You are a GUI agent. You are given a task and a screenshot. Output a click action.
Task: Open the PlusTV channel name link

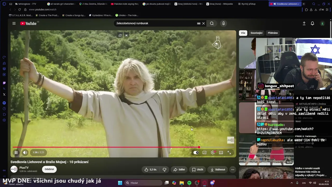(x=24, y=168)
